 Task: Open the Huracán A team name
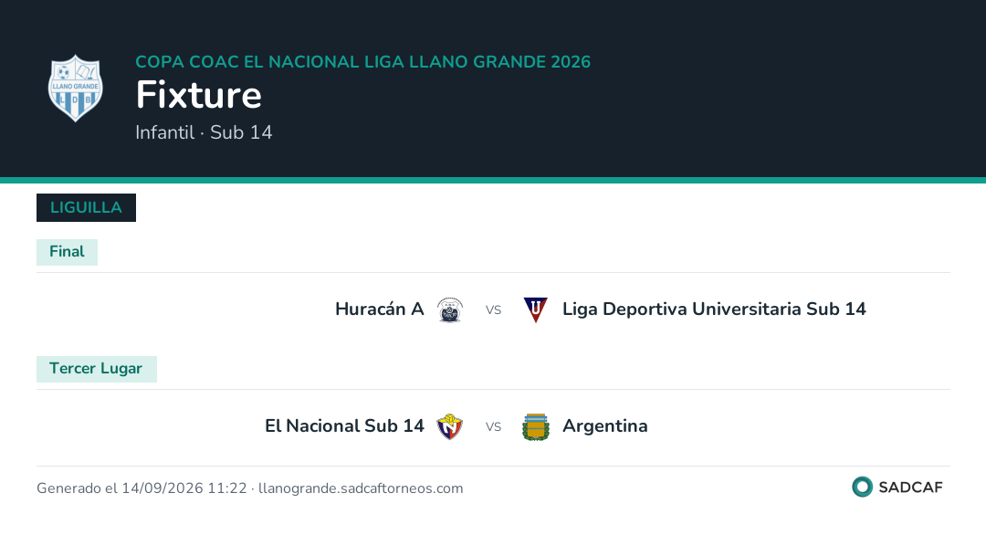pyautogui.click(x=379, y=309)
